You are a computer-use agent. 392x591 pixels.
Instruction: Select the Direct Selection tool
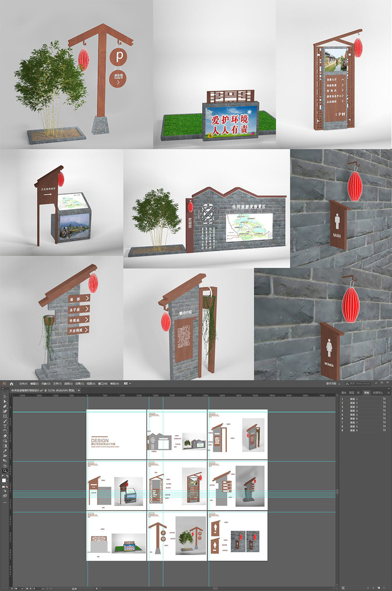(x=4, y=401)
